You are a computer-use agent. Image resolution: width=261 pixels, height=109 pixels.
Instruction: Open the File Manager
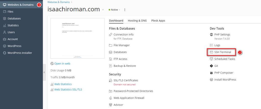[122, 45]
